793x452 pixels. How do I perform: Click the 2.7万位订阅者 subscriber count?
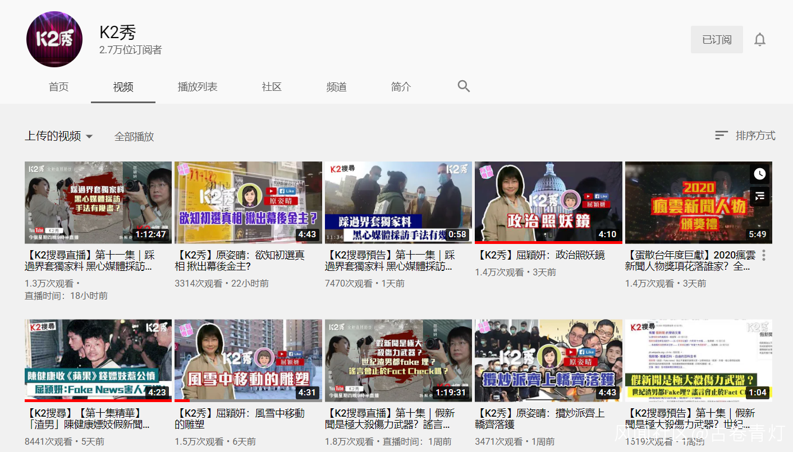131,50
